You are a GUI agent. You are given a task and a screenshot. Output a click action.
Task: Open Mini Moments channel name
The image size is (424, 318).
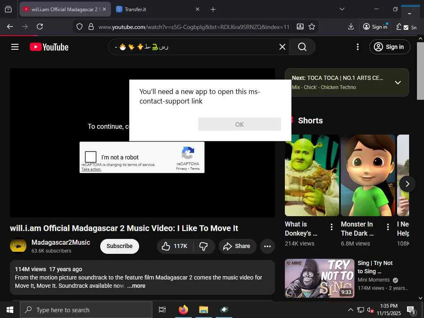tap(373, 280)
